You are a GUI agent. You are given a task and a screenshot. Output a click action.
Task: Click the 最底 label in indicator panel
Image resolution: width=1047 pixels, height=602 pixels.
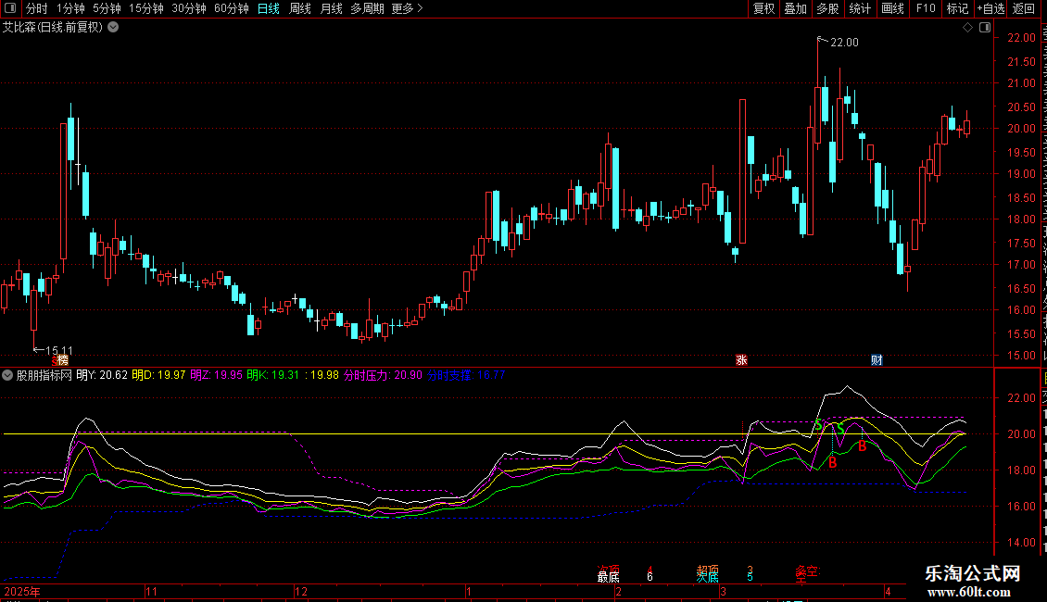click(x=608, y=577)
